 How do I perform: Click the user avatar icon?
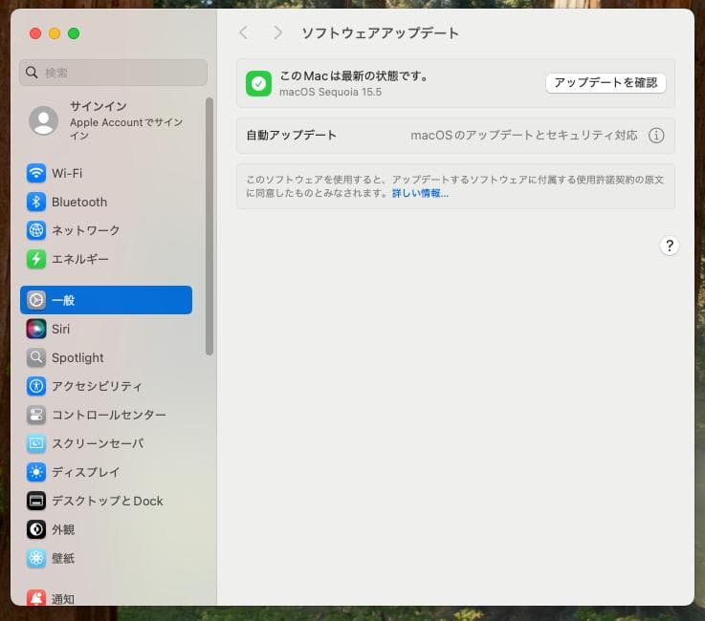(44, 120)
